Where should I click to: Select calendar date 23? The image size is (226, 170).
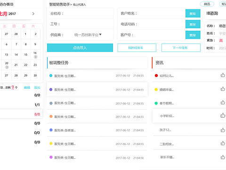click(35, 65)
